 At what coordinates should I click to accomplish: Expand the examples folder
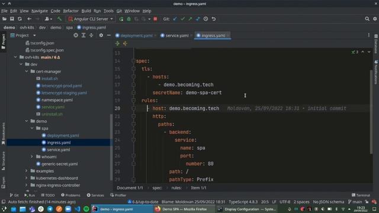tap(26, 171)
